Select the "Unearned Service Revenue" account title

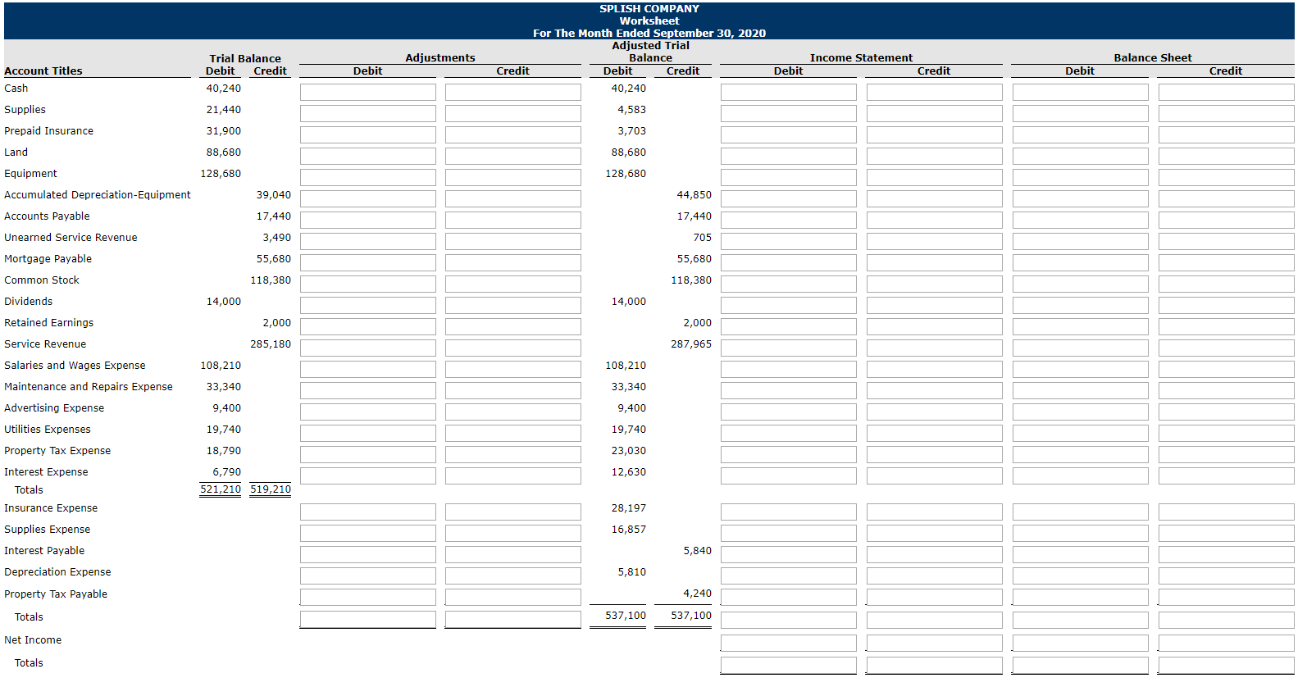point(71,238)
